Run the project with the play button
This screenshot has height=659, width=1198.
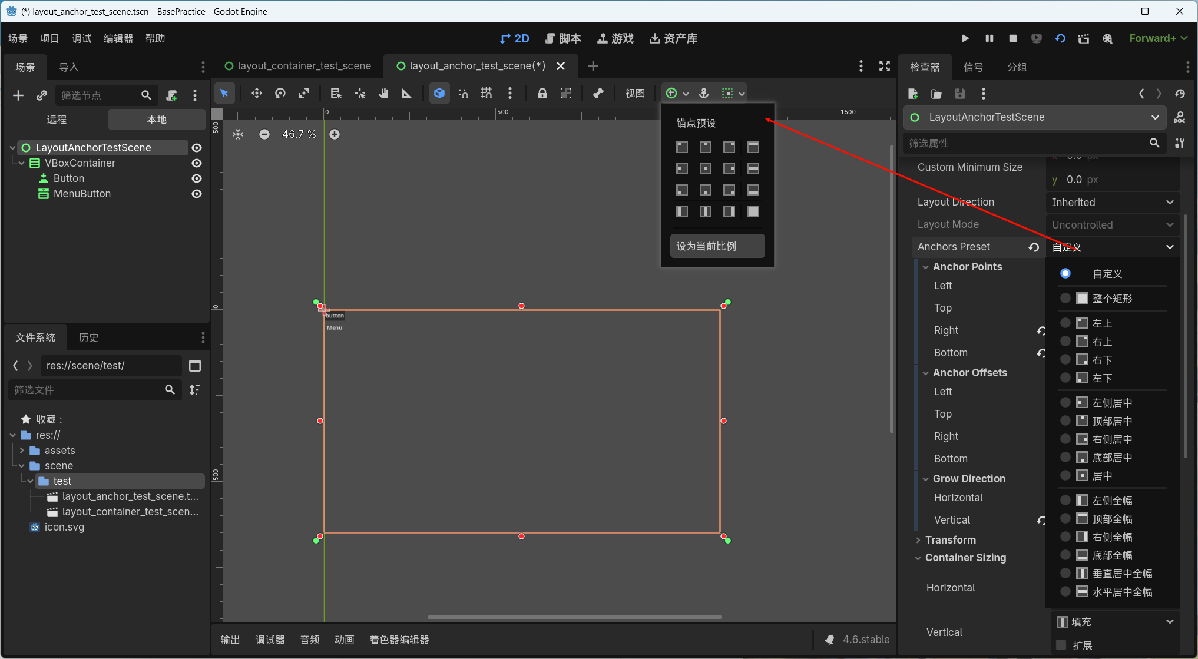tap(965, 38)
